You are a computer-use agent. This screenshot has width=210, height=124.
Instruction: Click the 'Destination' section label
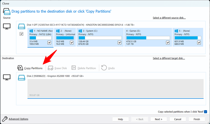coord(8,58)
